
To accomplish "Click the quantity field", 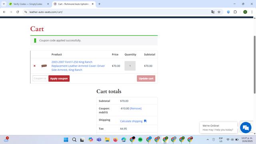I will click(x=130, y=66).
